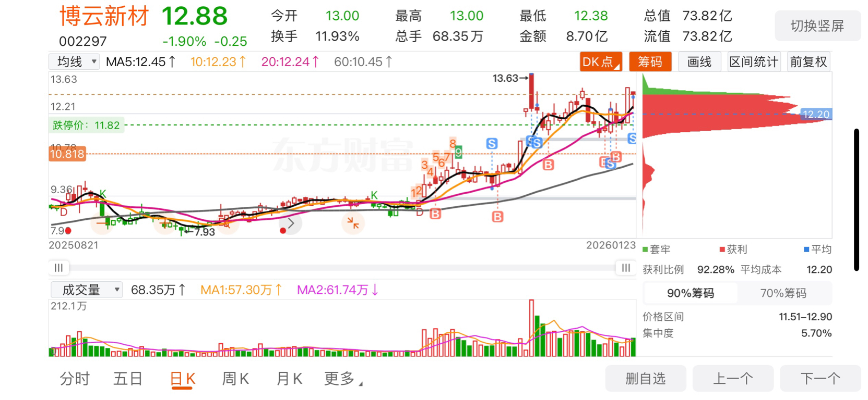
Task: Tap the magenta 20:12.24 MA value
Action: tap(290, 62)
